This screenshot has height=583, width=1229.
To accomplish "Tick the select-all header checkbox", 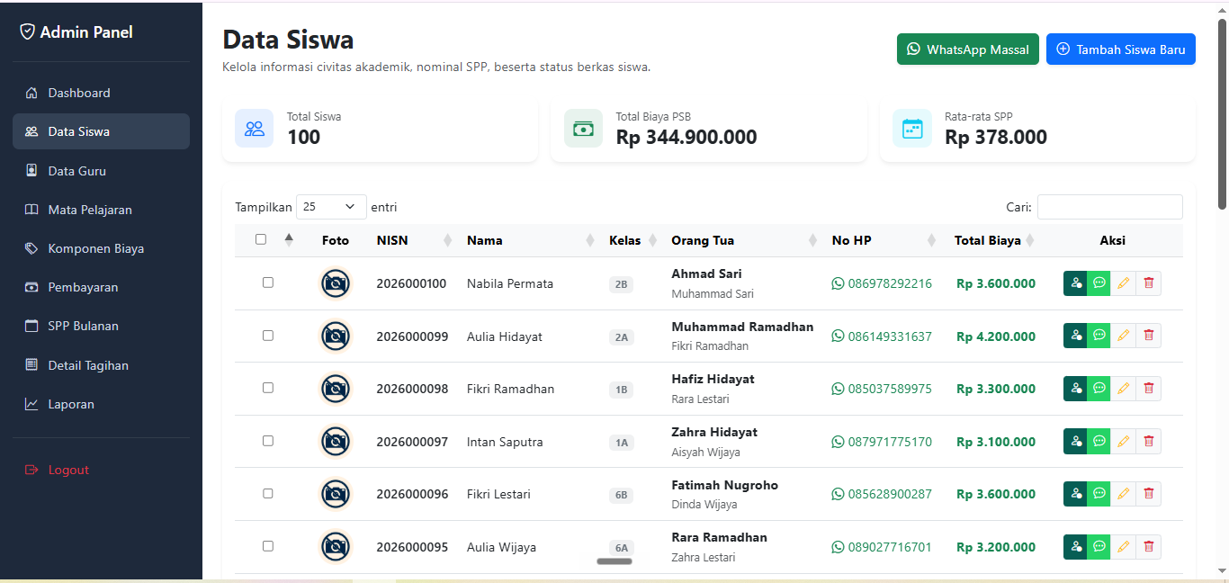I will pyautogui.click(x=261, y=239).
